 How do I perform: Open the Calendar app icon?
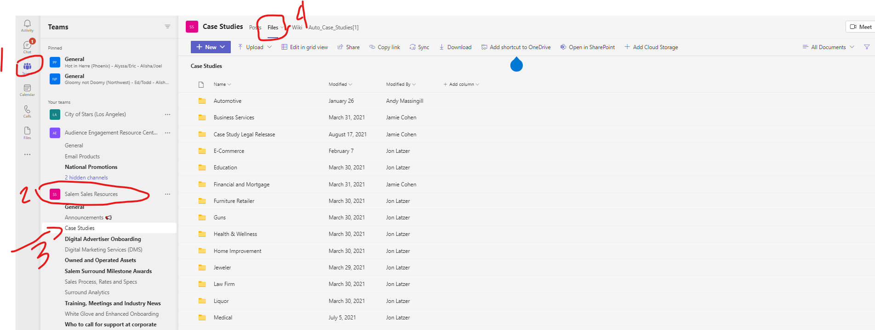[27, 90]
